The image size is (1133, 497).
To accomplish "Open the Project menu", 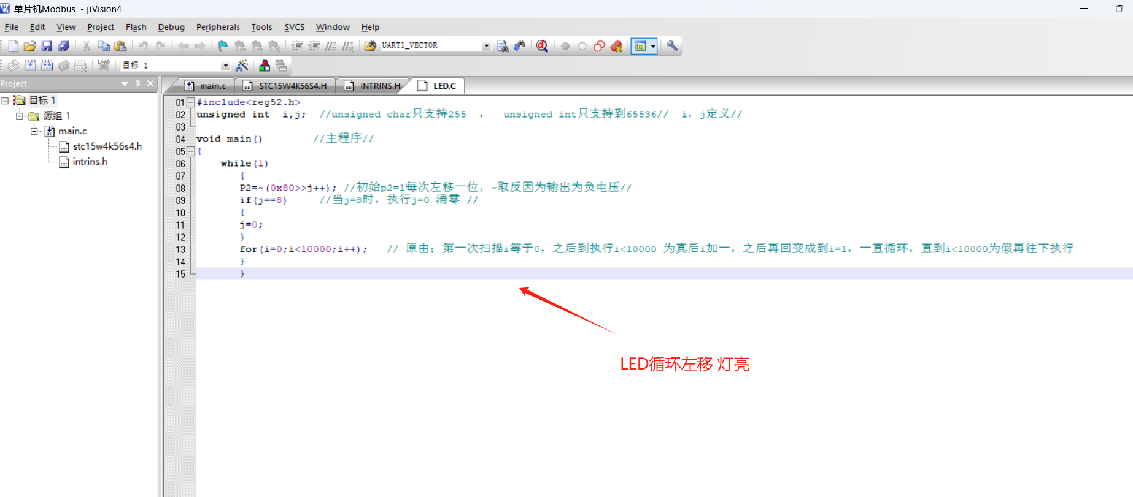I will tap(101, 27).
